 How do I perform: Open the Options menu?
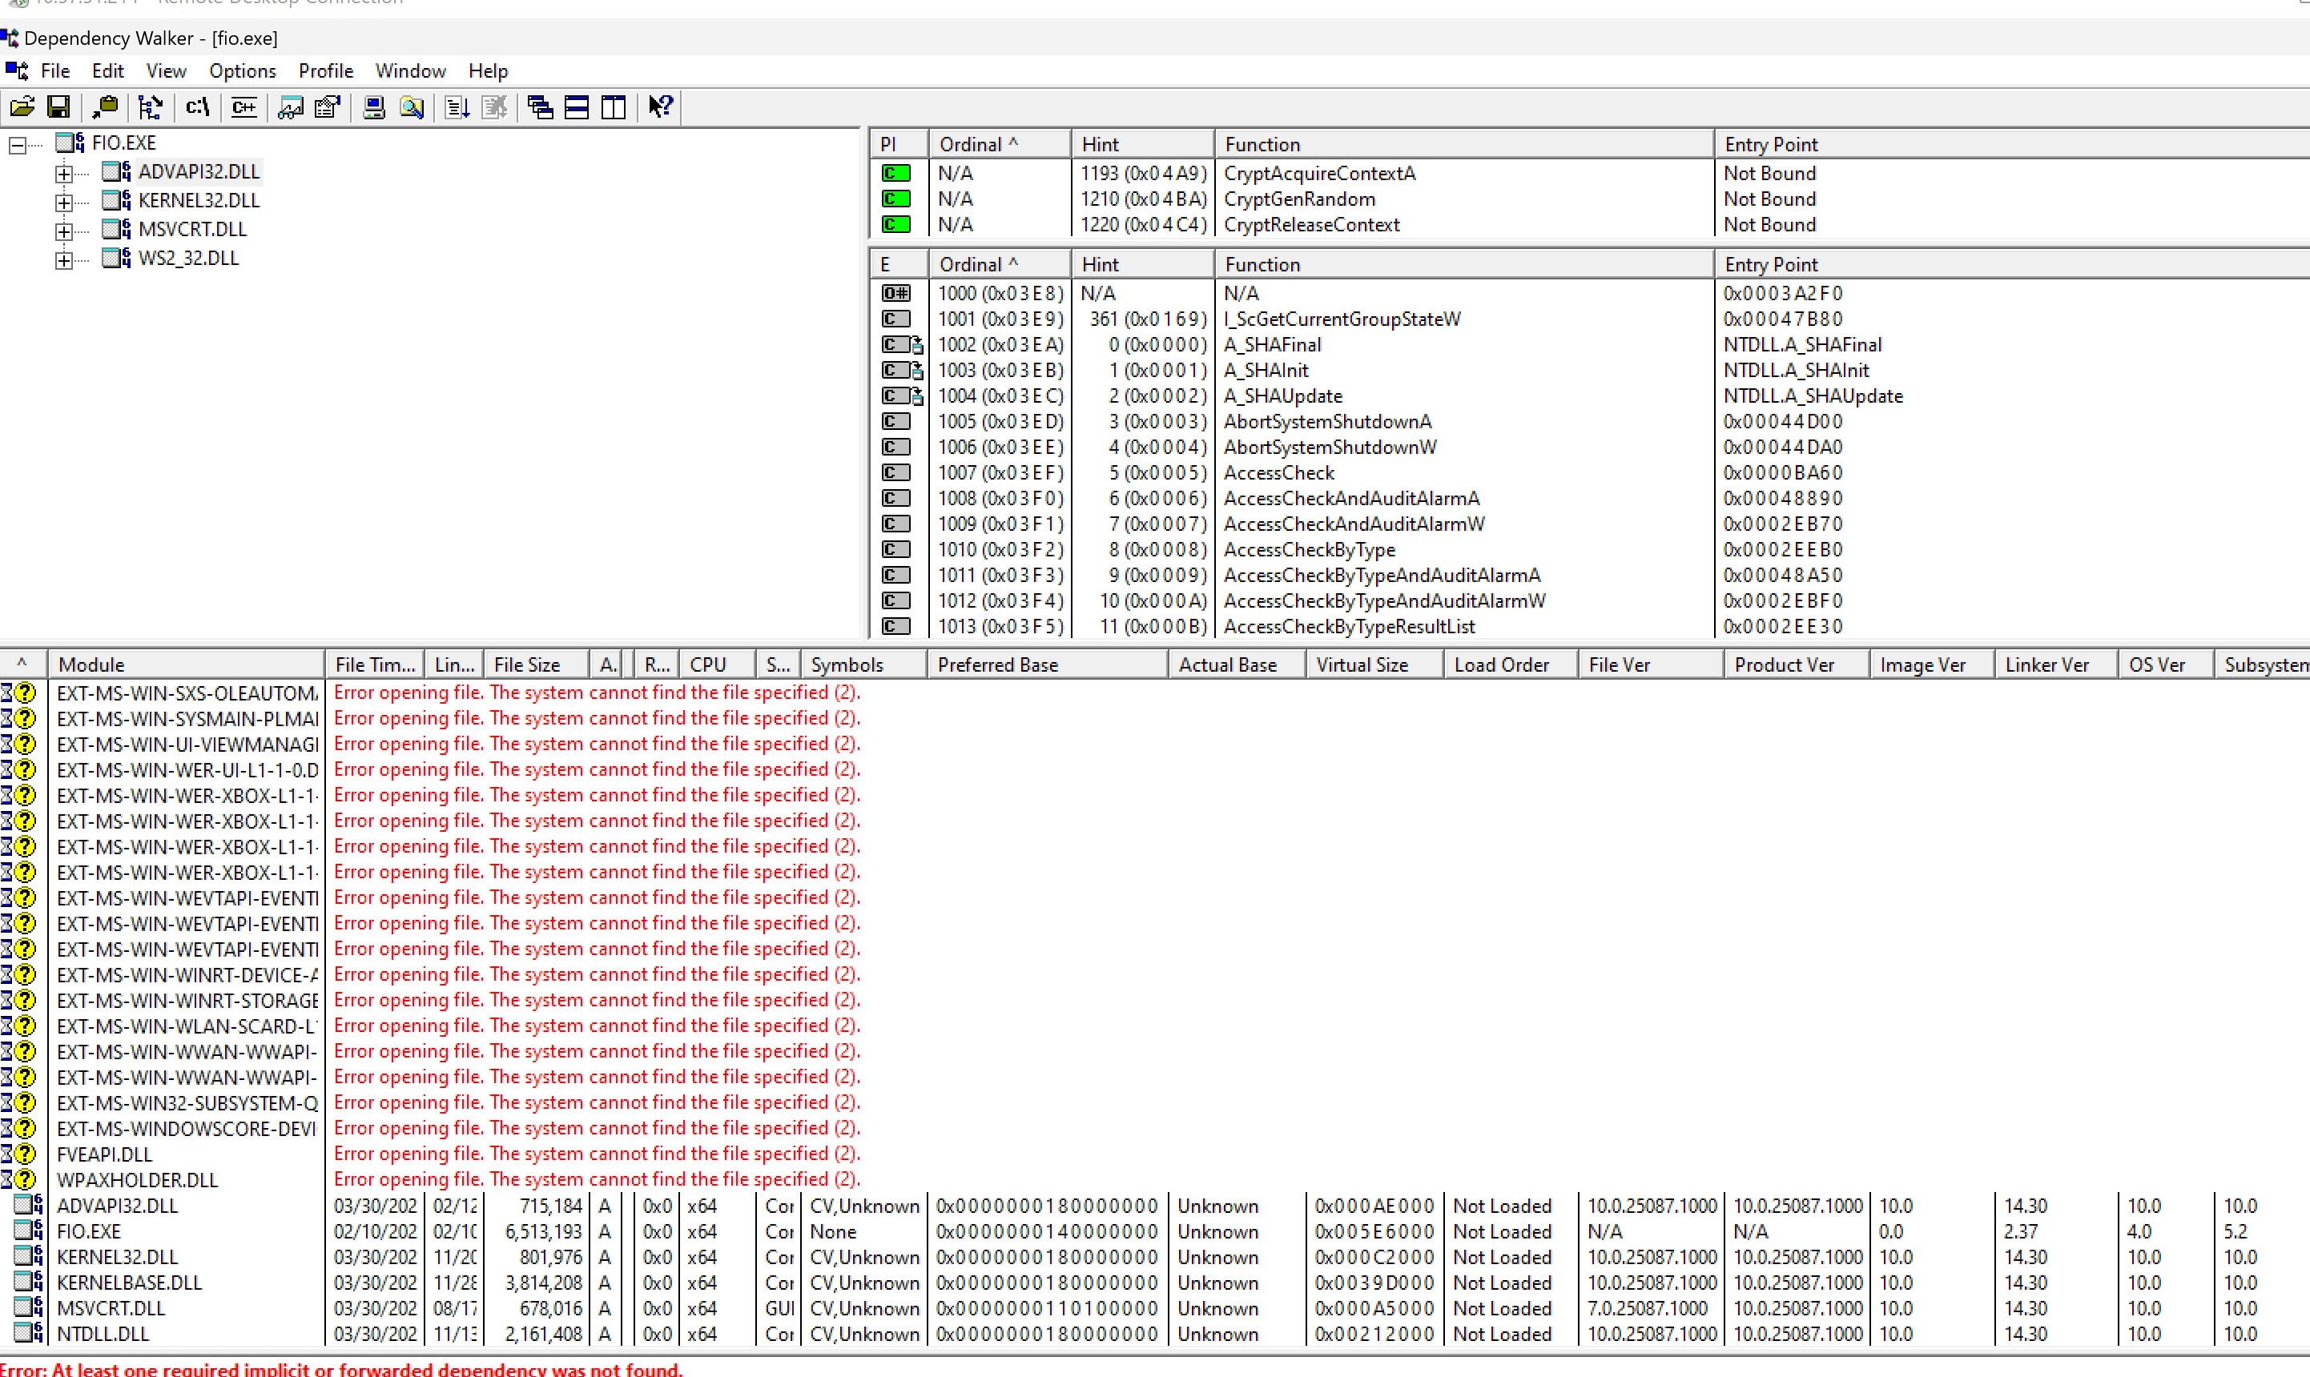[241, 70]
